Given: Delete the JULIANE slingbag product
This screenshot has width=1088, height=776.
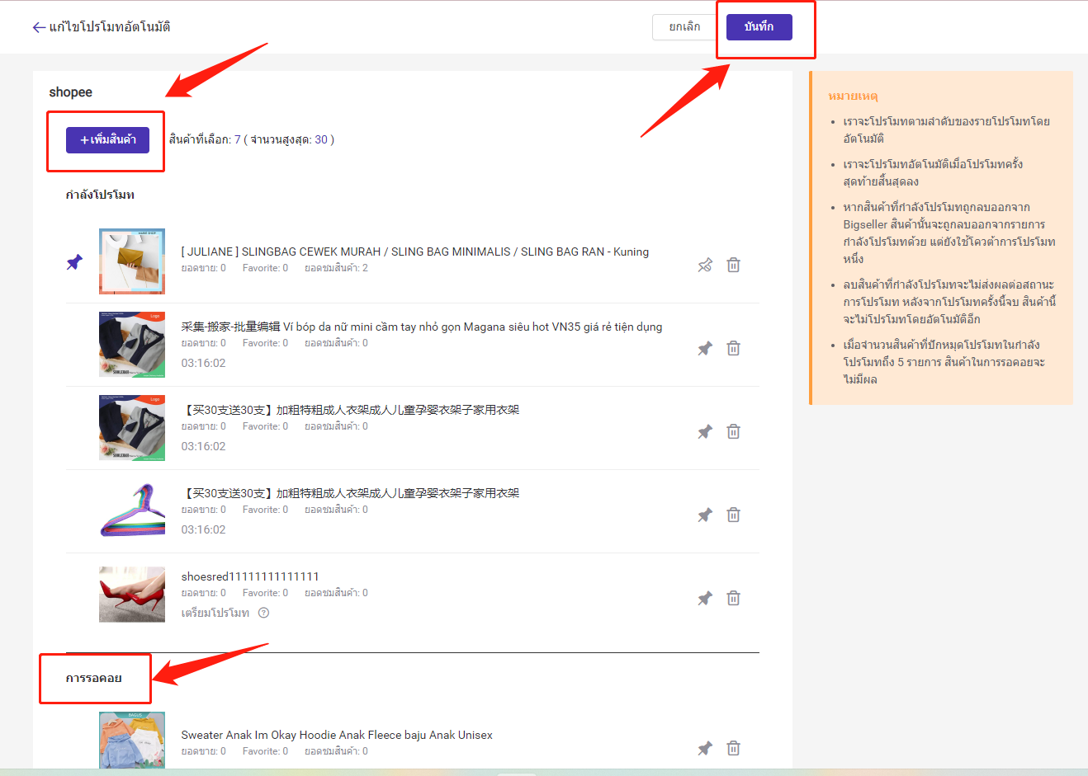Looking at the screenshot, I should click(x=733, y=266).
